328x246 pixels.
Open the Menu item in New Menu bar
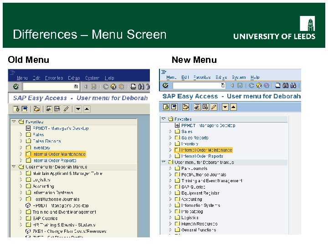(171, 77)
